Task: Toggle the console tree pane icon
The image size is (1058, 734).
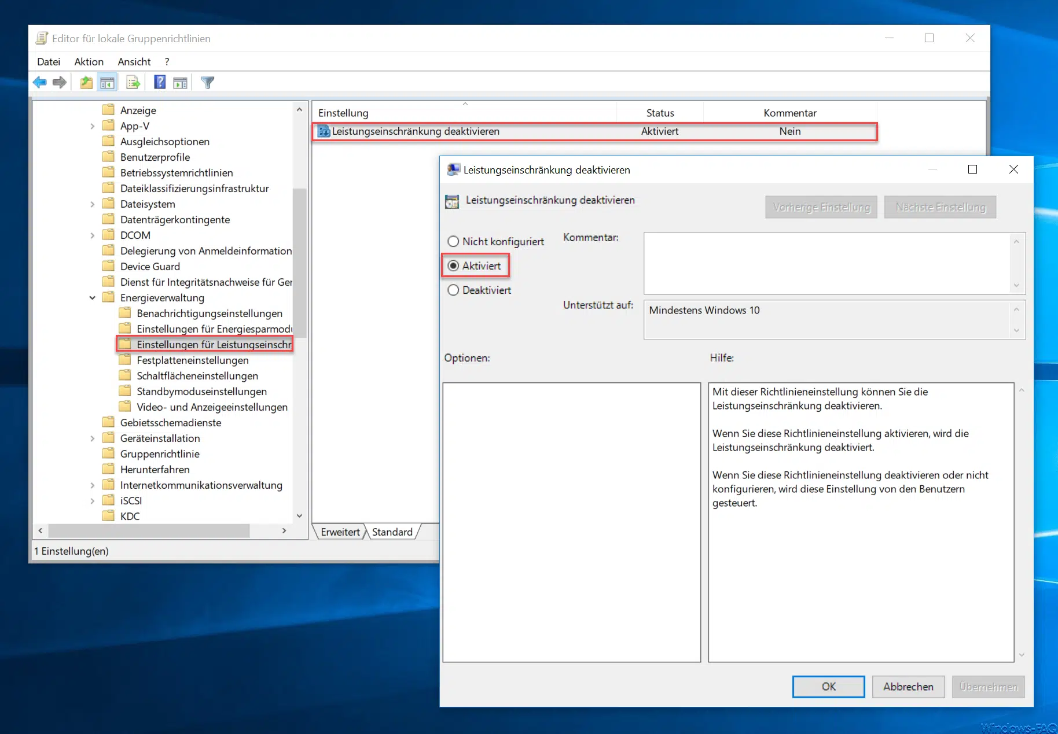Action: pos(107,83)
